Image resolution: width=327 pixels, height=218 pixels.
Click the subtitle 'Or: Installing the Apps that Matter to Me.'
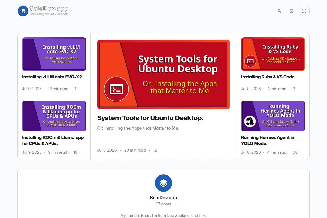[138, 128]
